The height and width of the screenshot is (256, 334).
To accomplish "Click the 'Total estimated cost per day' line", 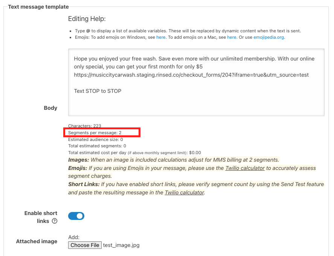I will tap(134, 153).
